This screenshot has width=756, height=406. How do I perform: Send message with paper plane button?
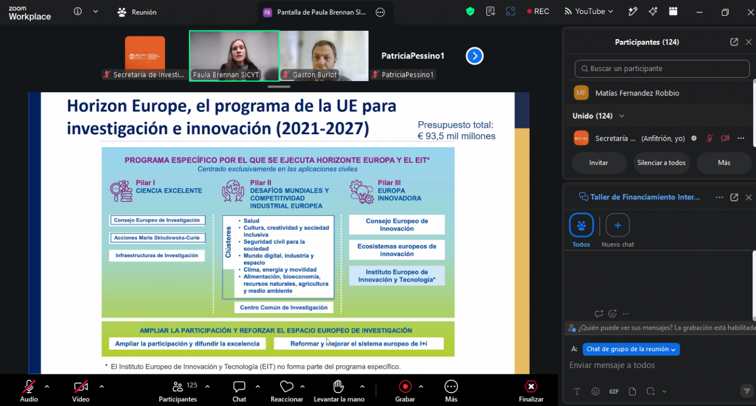746,391
